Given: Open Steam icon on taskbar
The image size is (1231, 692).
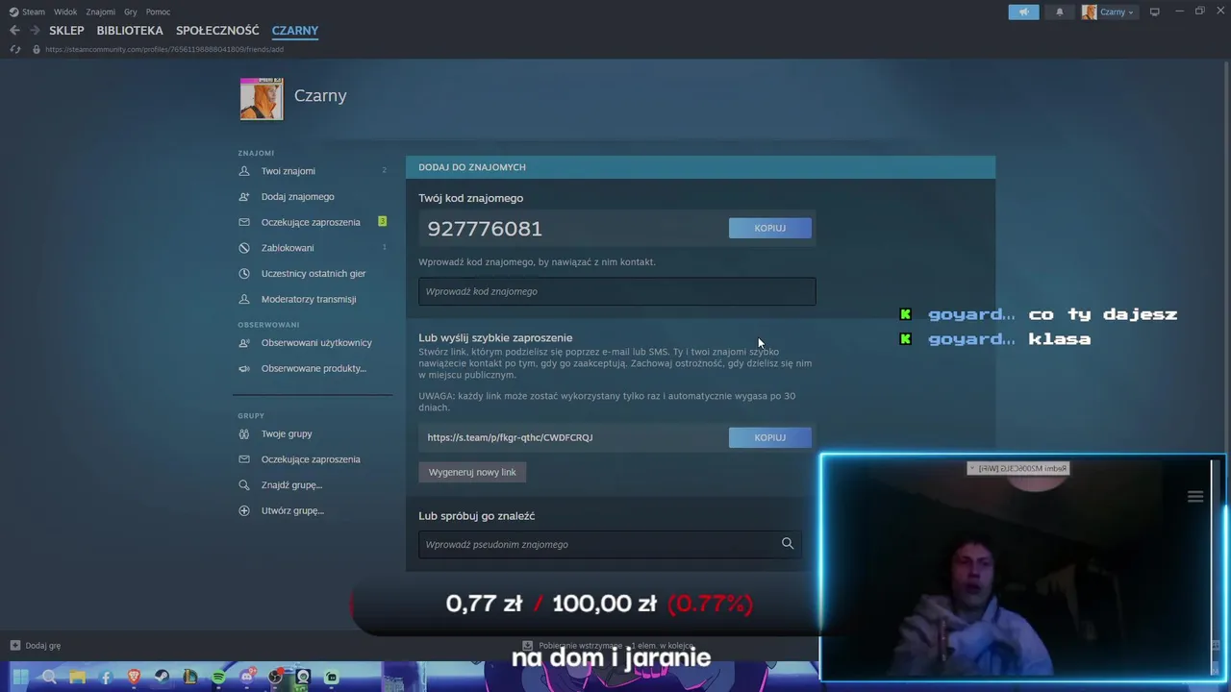Looking at the screenshot, I should click(162, 678).
